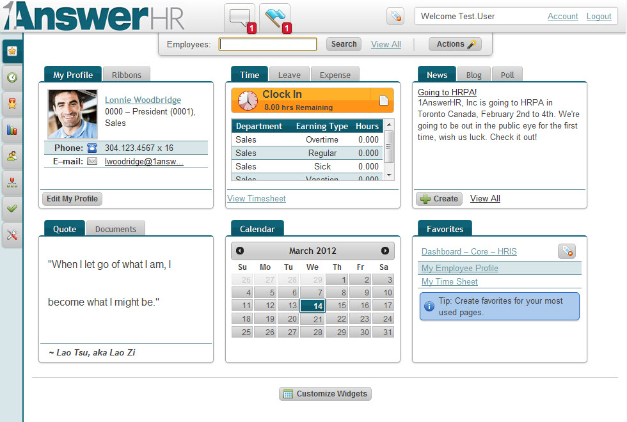Open the chat messages notification icon
627x422 pixels.
[239, 18]
